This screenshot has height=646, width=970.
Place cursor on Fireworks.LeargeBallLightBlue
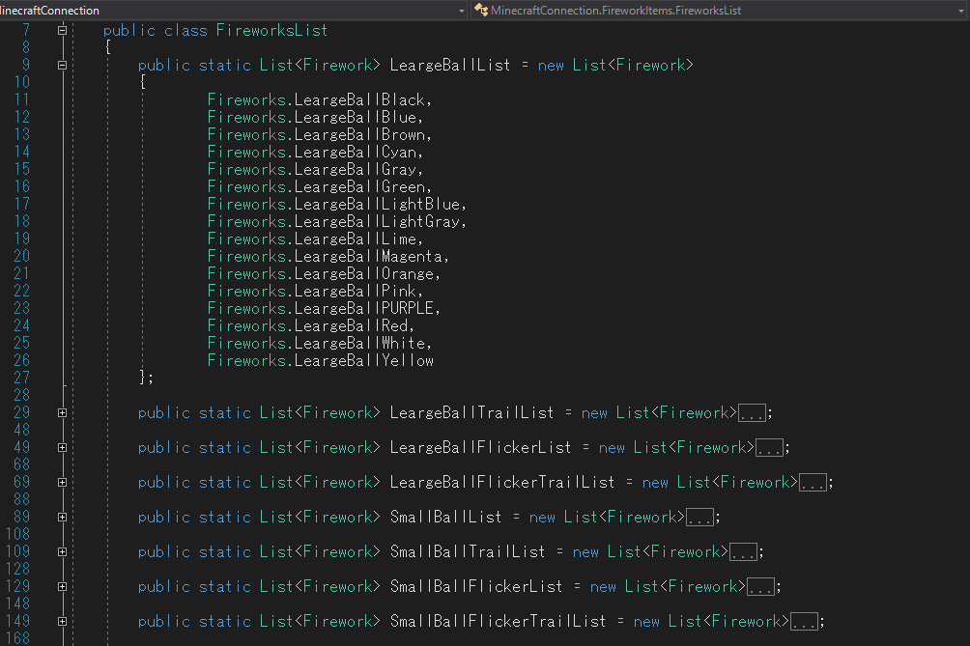coord(333,204)
